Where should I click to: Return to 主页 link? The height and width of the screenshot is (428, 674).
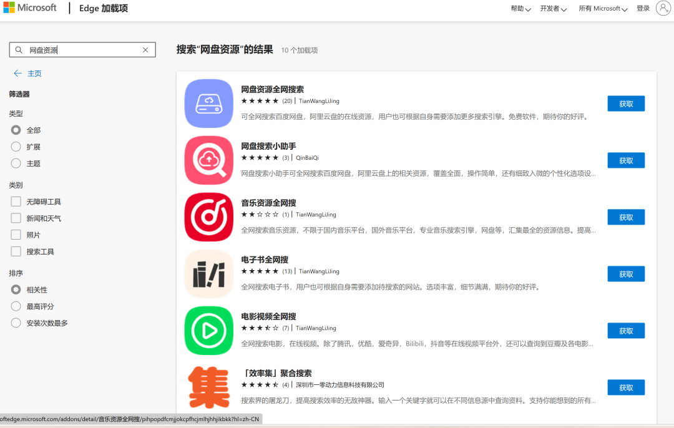(34, 74)
